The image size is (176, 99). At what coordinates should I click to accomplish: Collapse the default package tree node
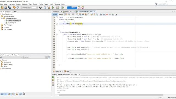pyautogui.click(x=2, y=18)
